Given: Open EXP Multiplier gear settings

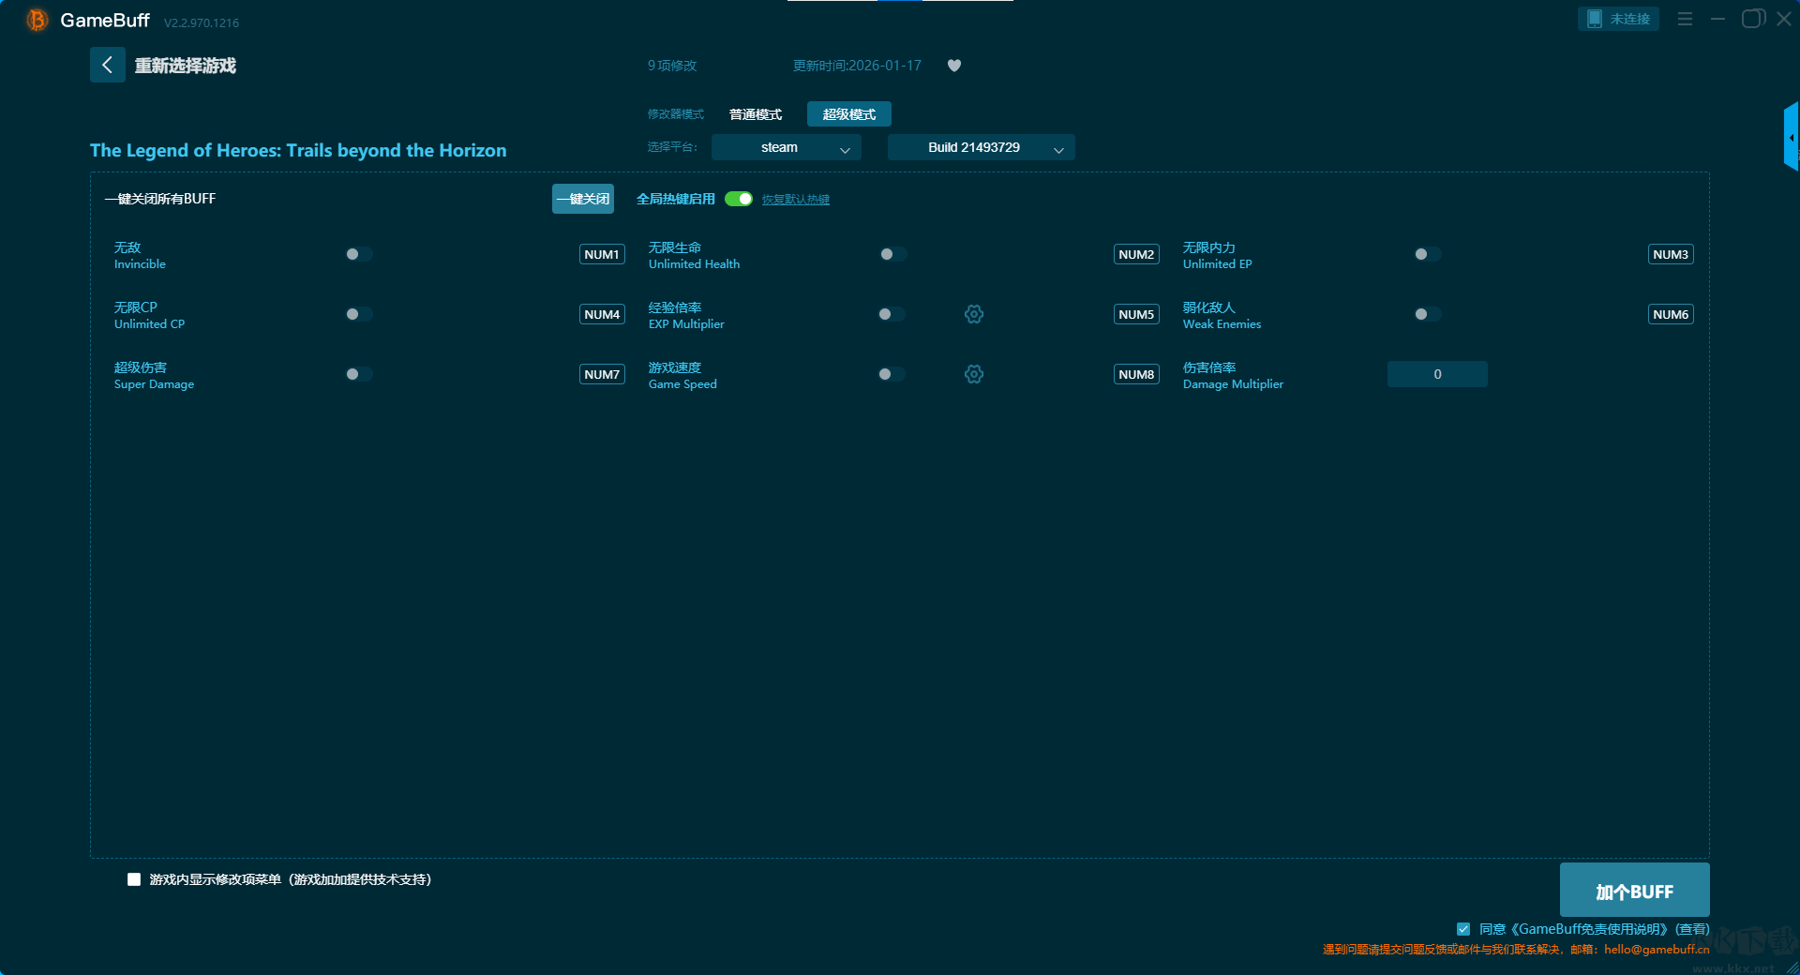Looking at the screenshot, I should pos(974,314).
